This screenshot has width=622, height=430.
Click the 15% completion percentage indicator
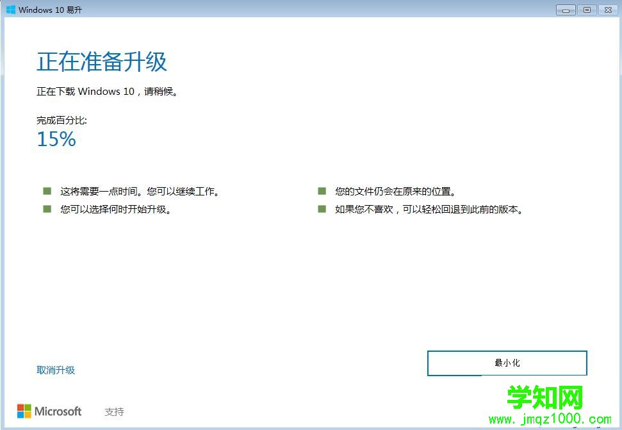[56, 139]
